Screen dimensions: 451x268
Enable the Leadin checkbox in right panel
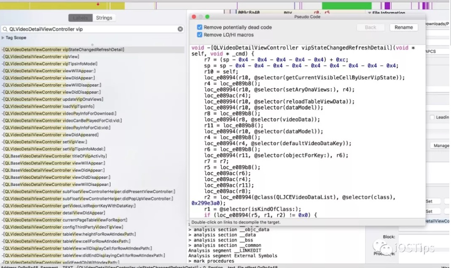(x=432, y=117)
